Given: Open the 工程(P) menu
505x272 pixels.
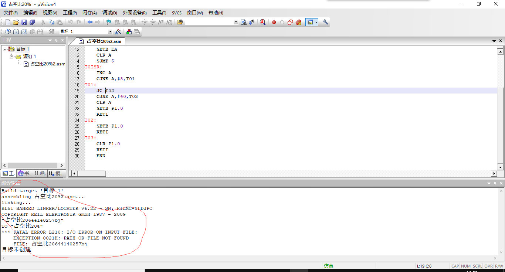Looking at the screenshot, I should click(70, 13).
